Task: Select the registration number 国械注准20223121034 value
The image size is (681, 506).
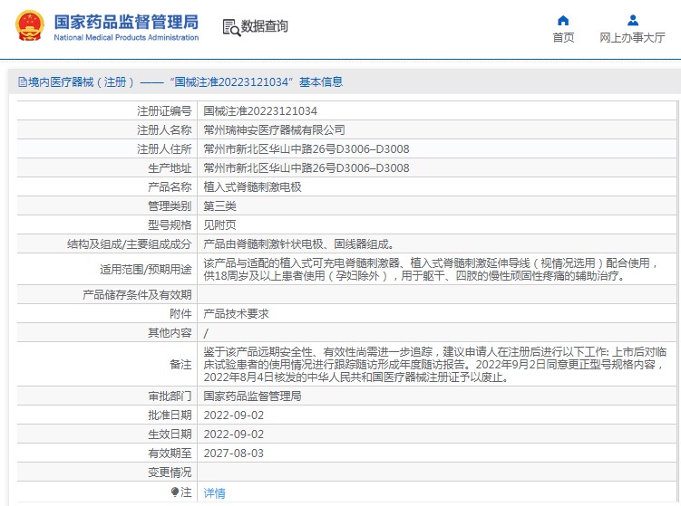Action: pos(260,110)
